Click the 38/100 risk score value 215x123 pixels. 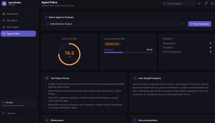(149, 50)
